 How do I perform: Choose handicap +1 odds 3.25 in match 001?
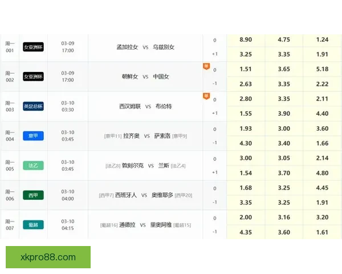pos(246,54)
